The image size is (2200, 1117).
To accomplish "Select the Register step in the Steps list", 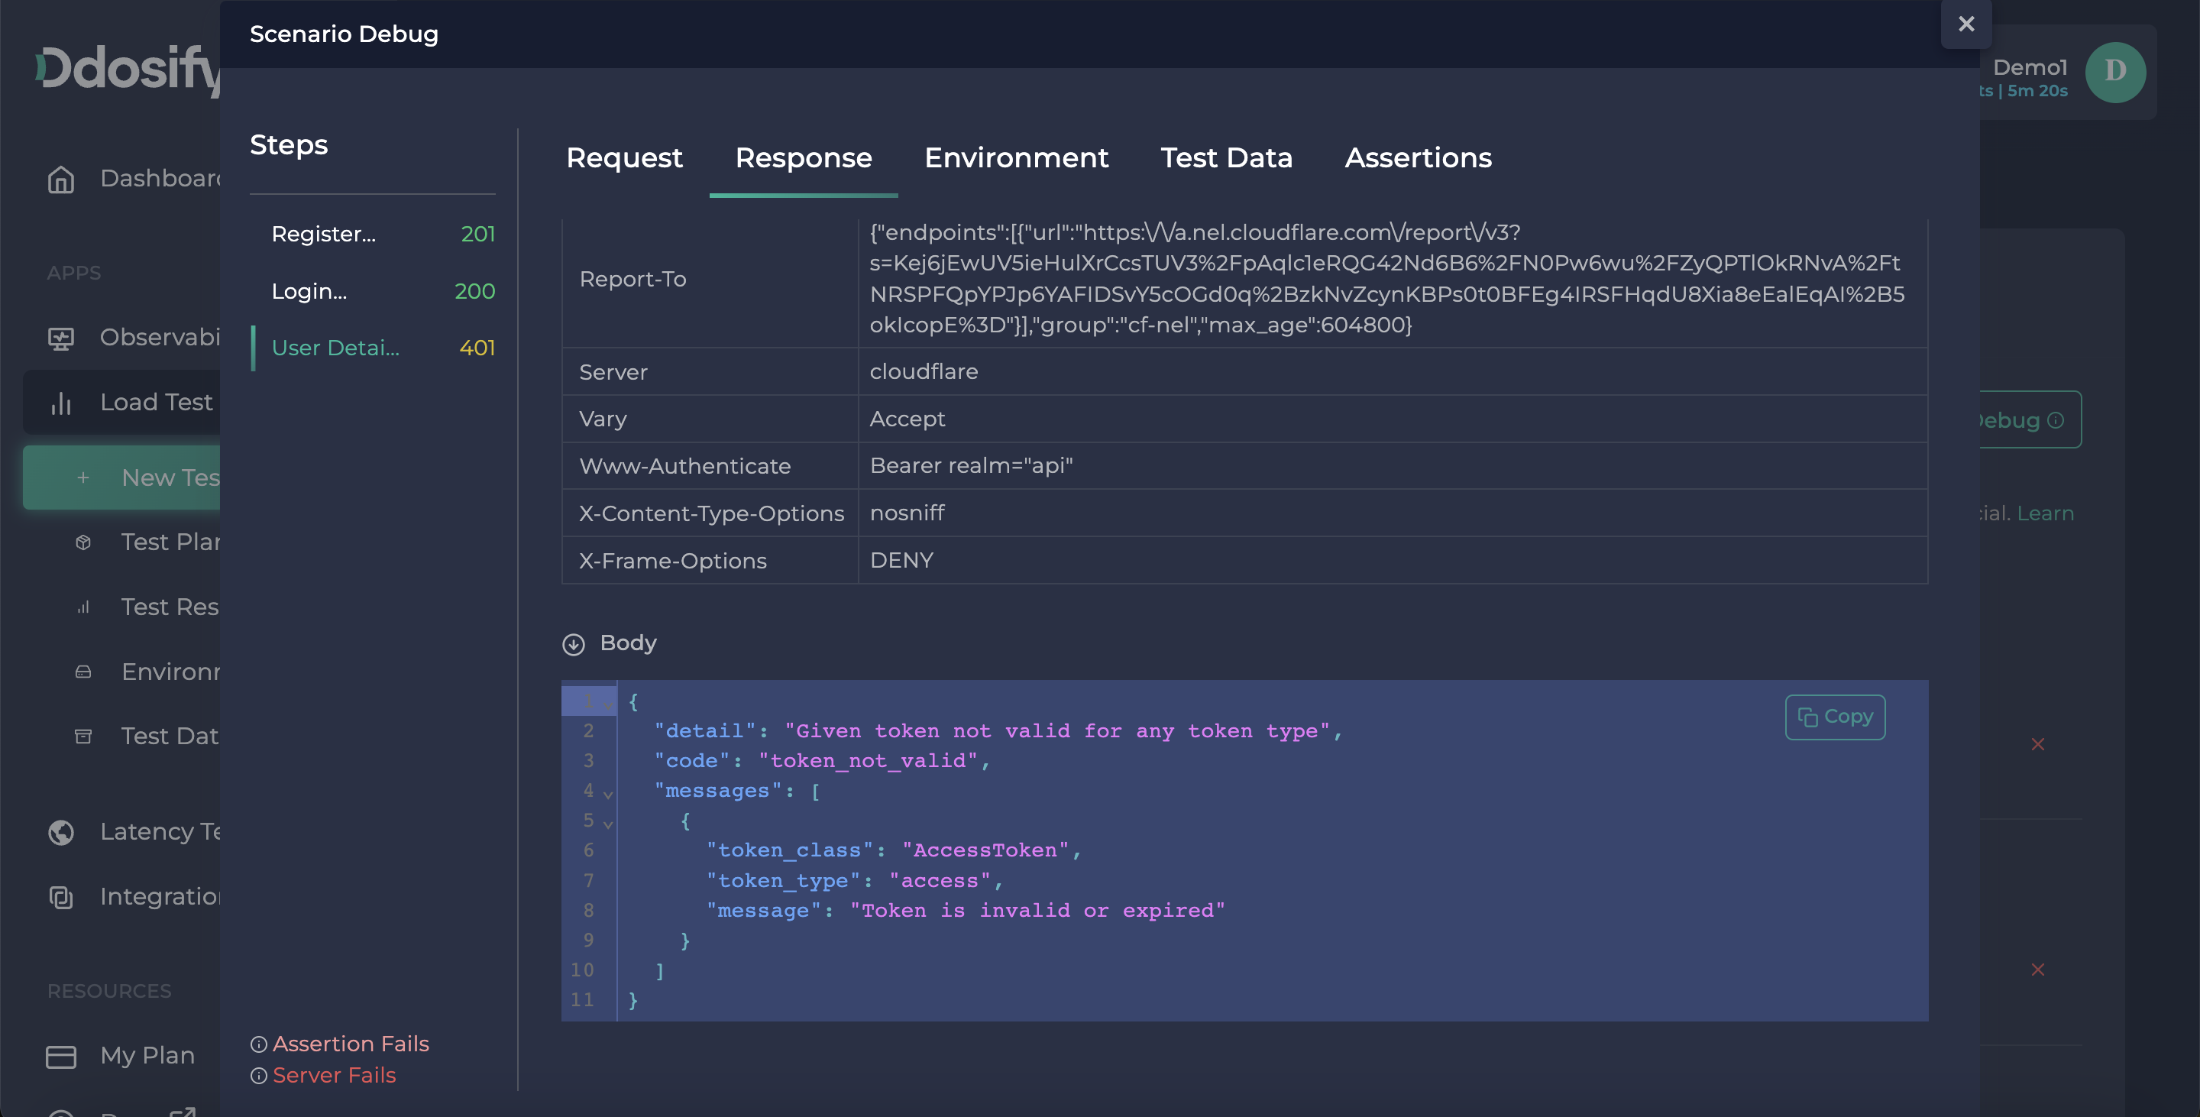I will point(324,233).
